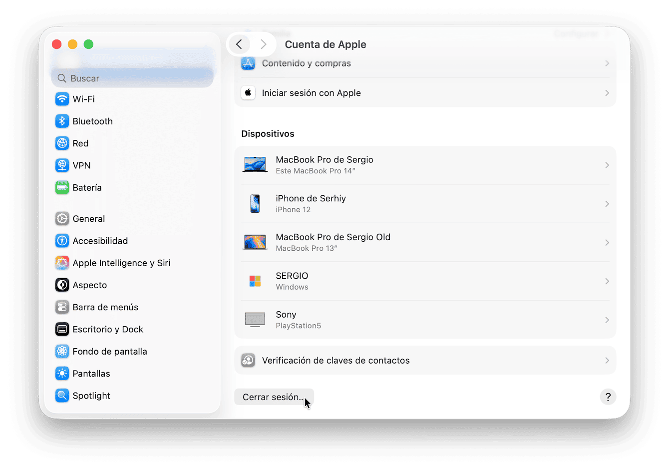This screenshot has height=470, width=669.
Task: Expand the Iniciar sesión con Apple chevron
Action: [x=607, y=93]
